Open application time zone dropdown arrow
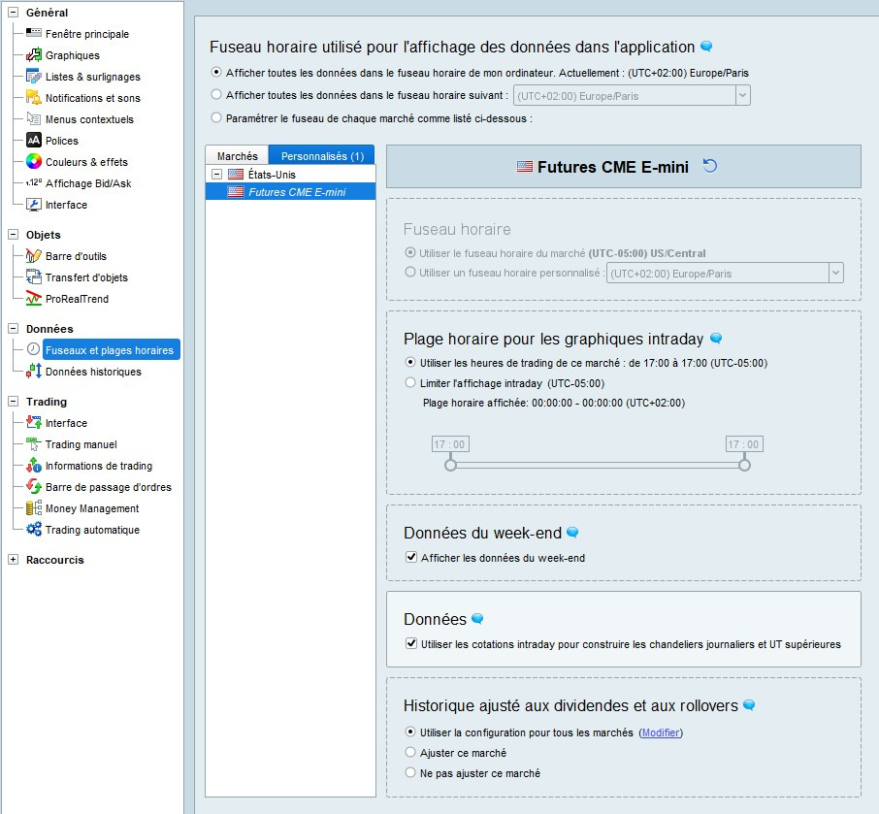This screenshot has height=814, width=879. coord(743,95)
